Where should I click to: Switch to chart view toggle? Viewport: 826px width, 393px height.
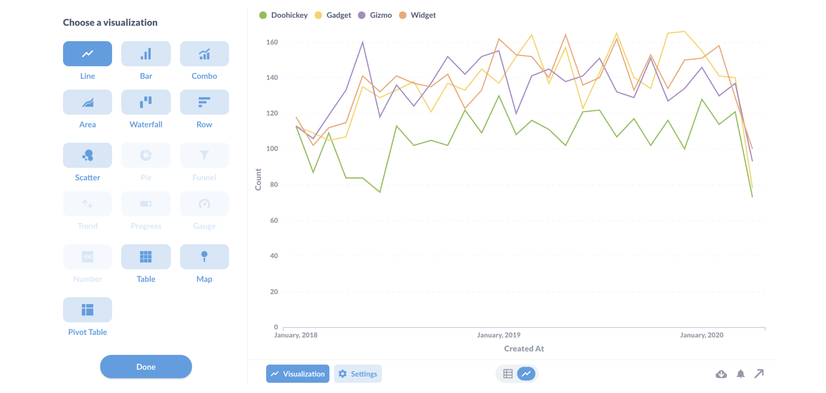[526, 374]
